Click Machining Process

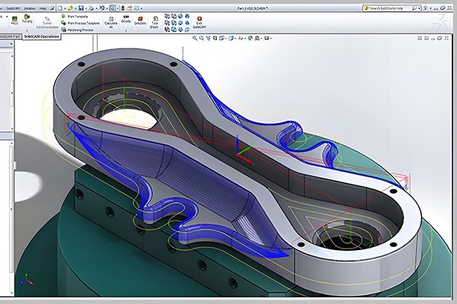pos(77,30)
